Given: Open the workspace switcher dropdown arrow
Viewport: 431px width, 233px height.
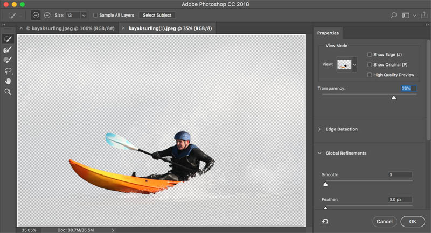Looking at the screenshot, I should [414, 16].
